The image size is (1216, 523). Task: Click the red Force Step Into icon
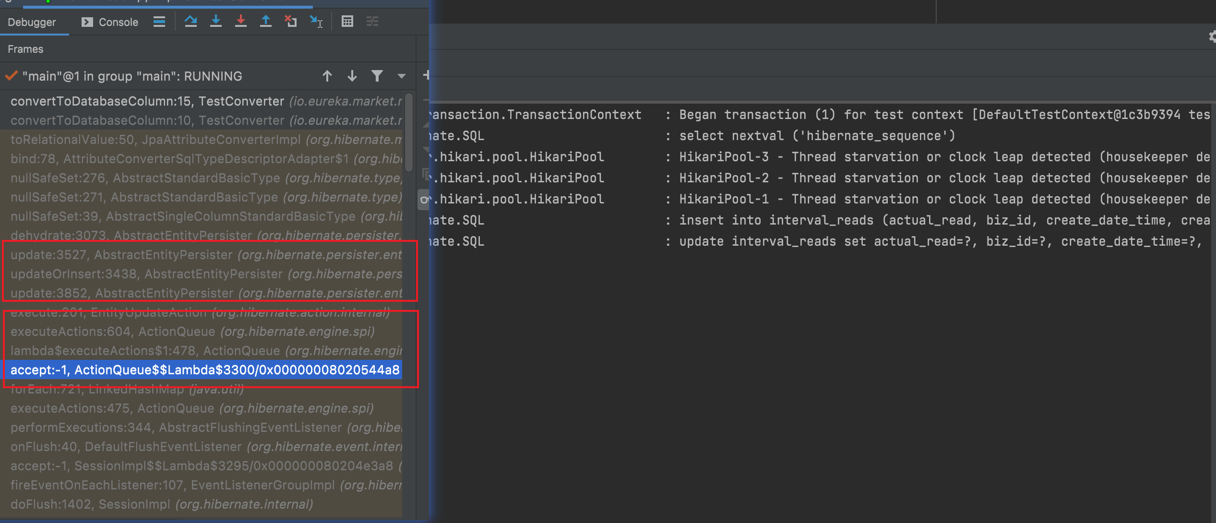(x=241, y=22)
